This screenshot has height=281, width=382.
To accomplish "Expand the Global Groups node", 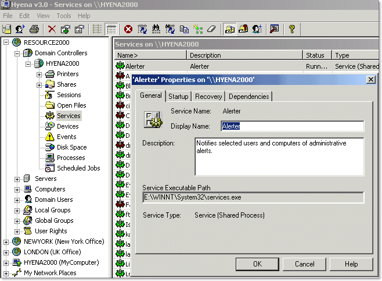I will click(x=17, y=221).
